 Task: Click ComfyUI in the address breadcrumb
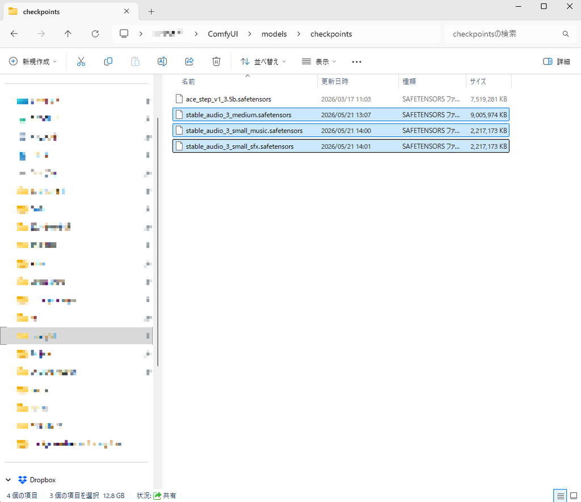(222, 34)
